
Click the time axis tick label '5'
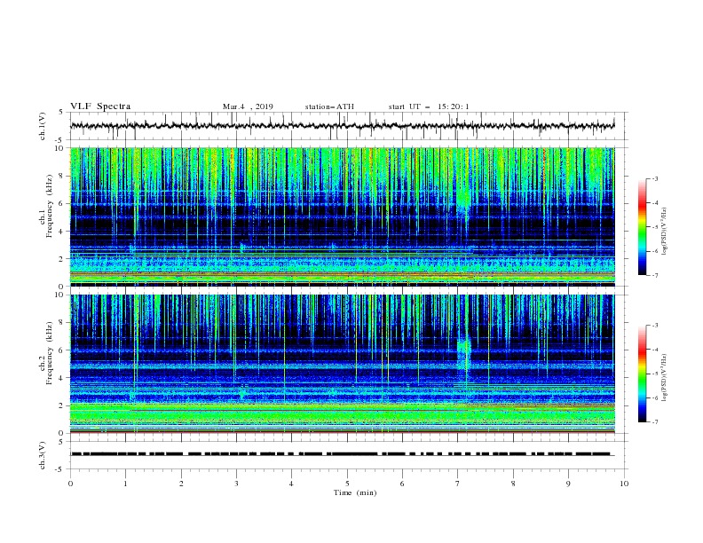coord(347,484)
